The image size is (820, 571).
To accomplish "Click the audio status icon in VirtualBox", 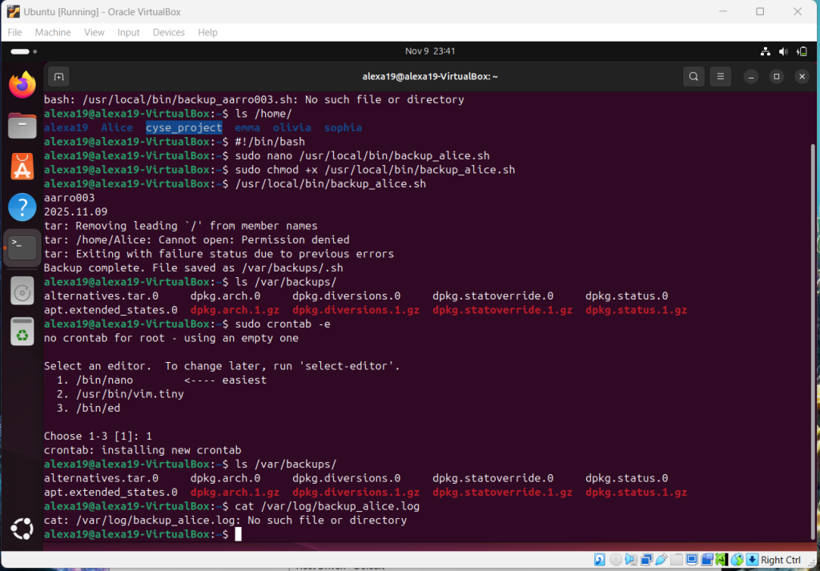I will point(631,560).
